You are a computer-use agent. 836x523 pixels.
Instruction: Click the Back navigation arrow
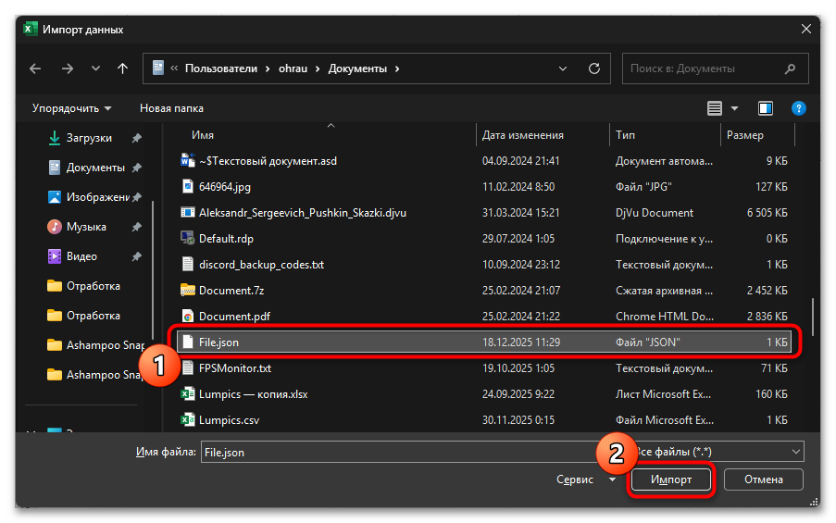(x=35, y=68)
